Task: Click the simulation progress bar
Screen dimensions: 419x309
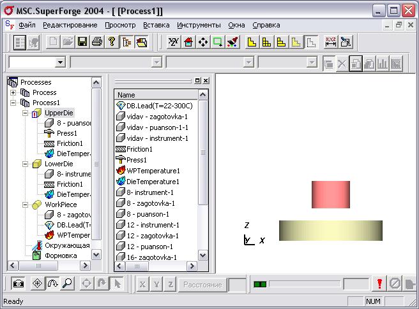Action: [305, 284]
